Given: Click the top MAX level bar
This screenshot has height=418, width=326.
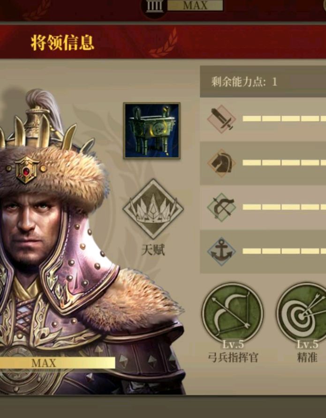Looking at the screenshot, I should [x=196, y=5].
